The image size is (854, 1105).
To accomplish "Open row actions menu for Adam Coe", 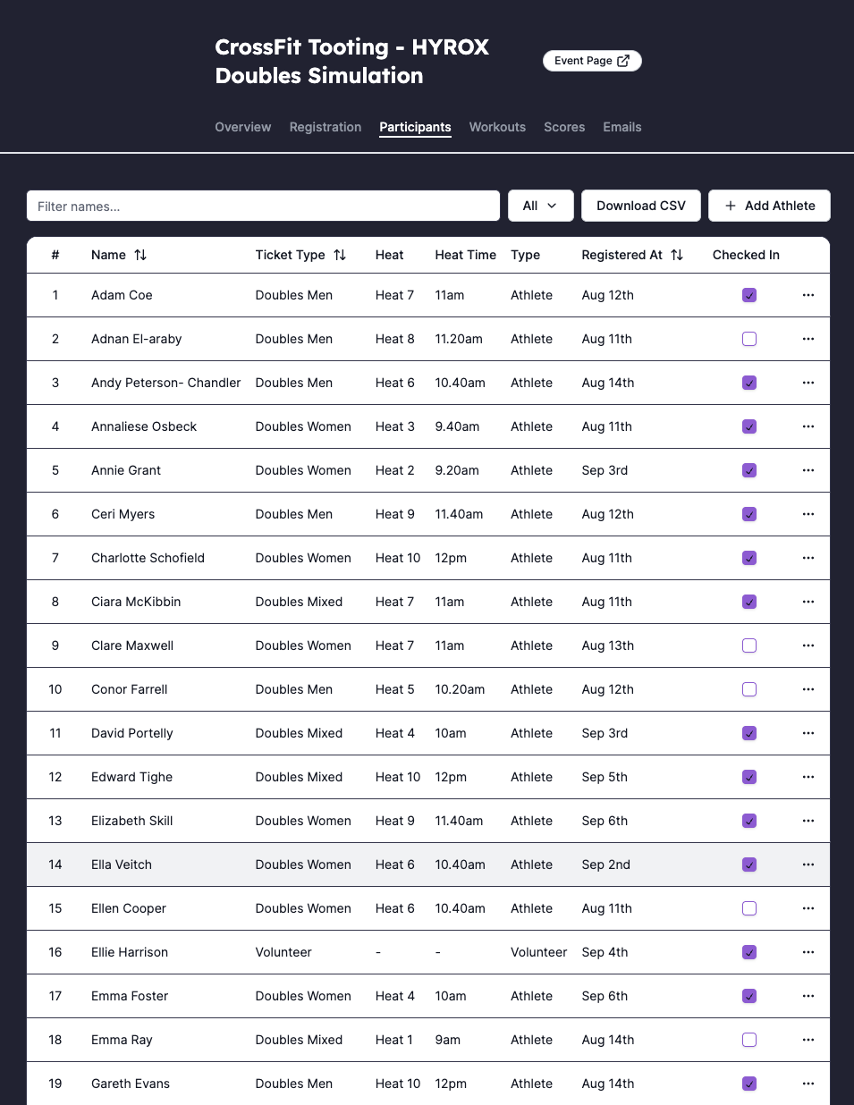I will pos(808,295).
